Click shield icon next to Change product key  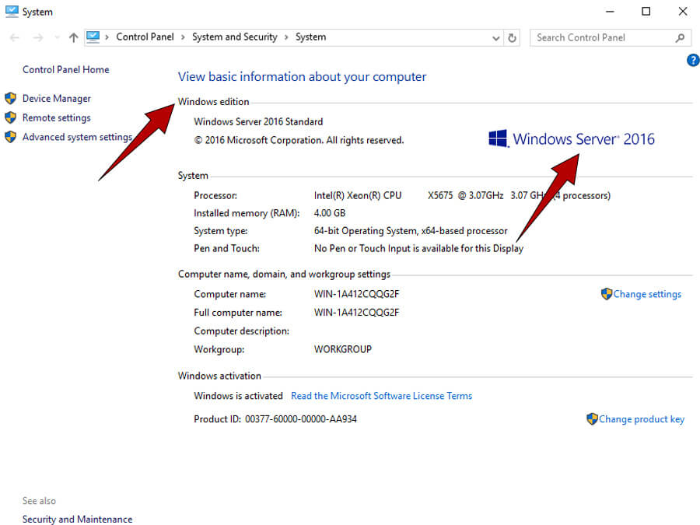(x=592, y=418)
